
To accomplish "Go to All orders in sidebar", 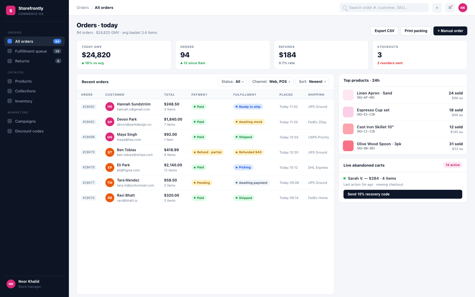I will (34, 41).
